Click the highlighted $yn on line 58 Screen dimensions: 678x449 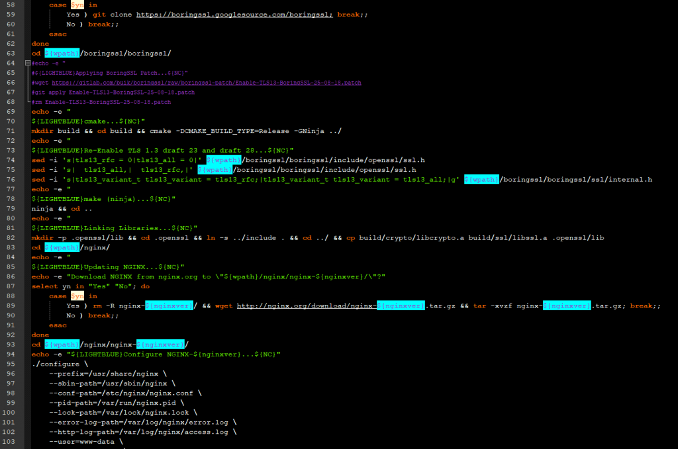coord(77,5)
